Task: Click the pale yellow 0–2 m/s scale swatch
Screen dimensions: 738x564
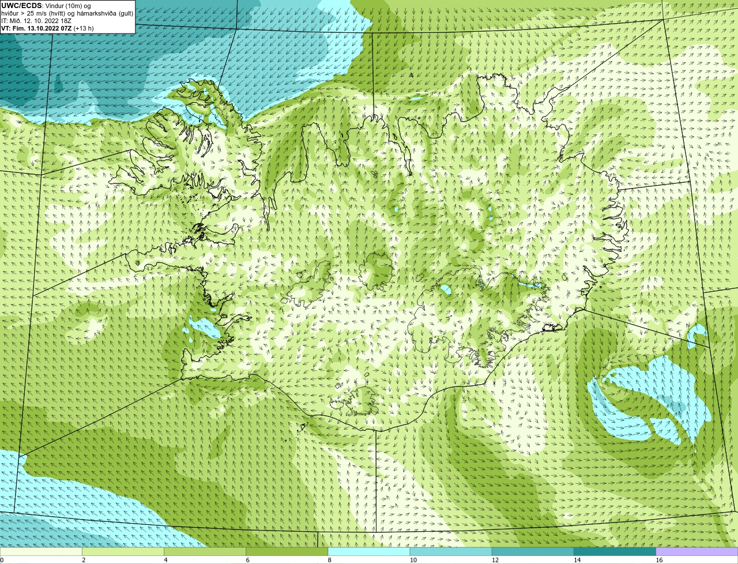Action: (x=41, y=552)
